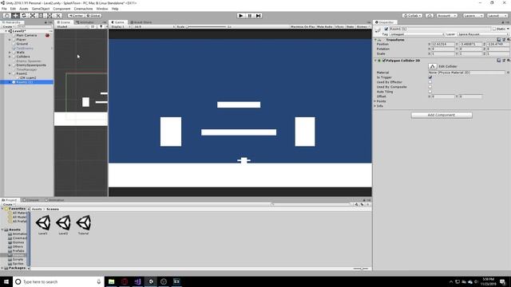Click the Play button

[241, 16]
